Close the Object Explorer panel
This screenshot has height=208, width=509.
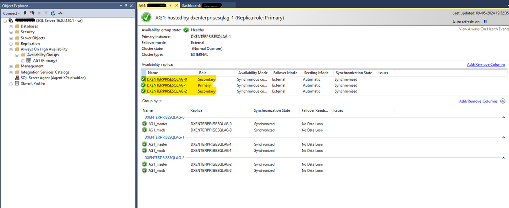pos(131,6)
